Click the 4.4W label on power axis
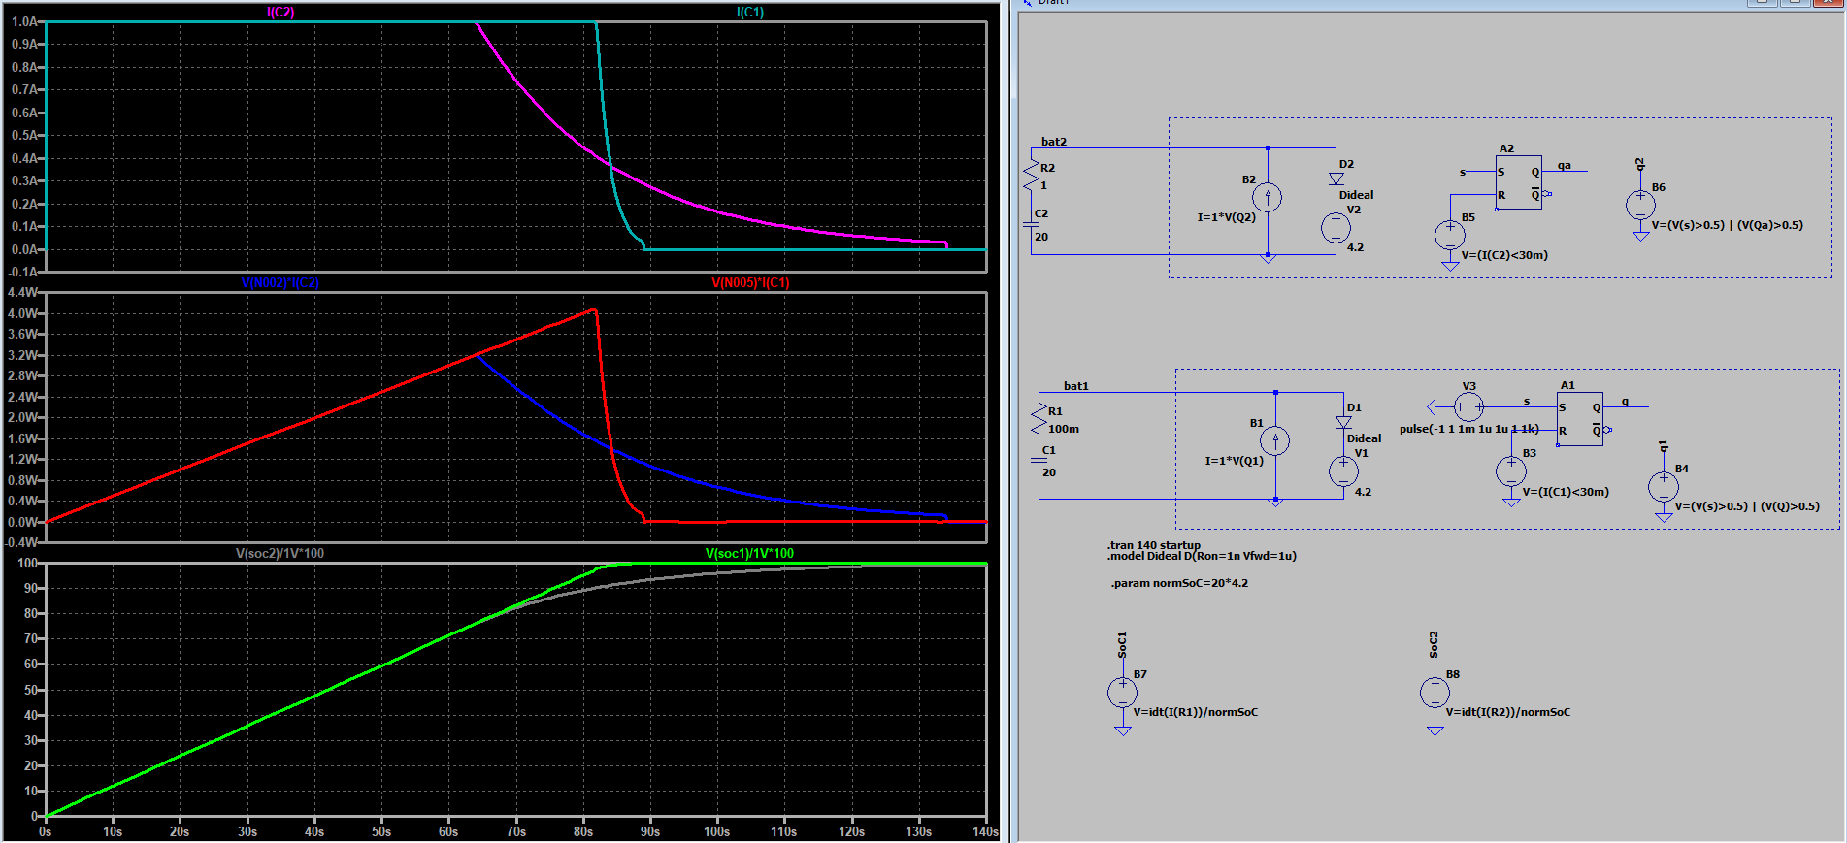Screen dimensions: 1847x843 coord(23,292)
